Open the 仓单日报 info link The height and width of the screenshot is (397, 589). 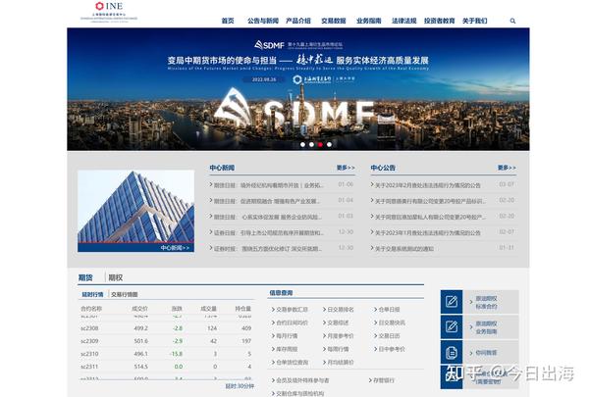pyautogui.click(x=387, y=310)
